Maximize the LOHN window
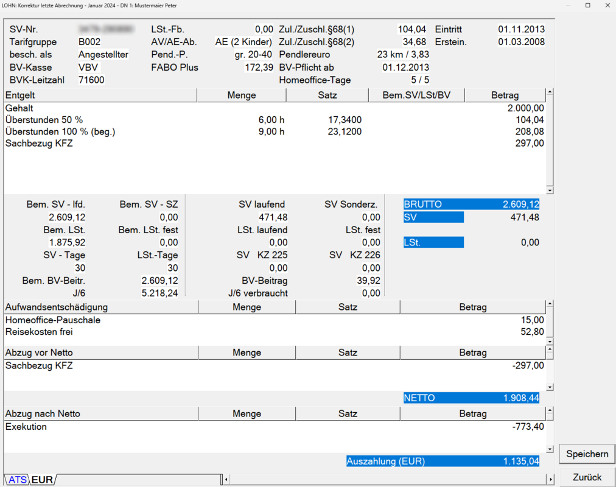The height and width of the screenshot is (487, 616). (587, 5)
